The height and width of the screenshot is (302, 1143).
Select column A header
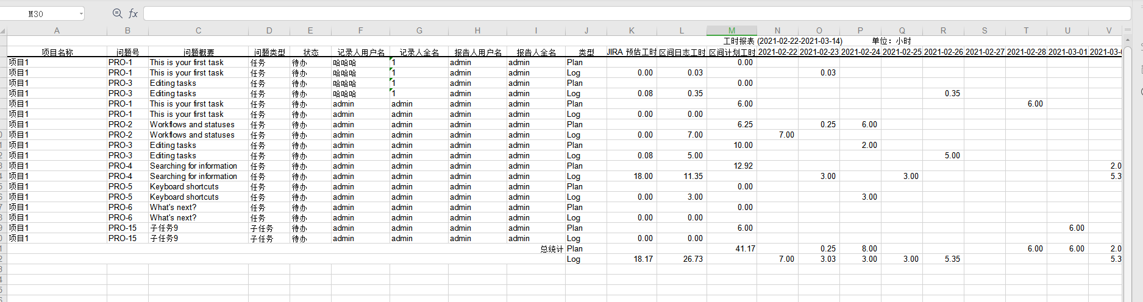pos(57,30)
